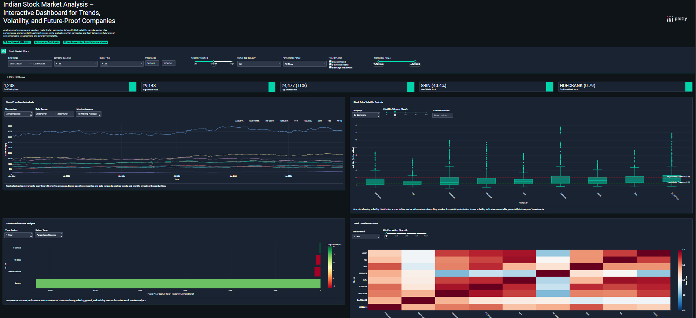
Task: Toggle AXISBANK legend entry in trends chart
Action: [237, 121]
